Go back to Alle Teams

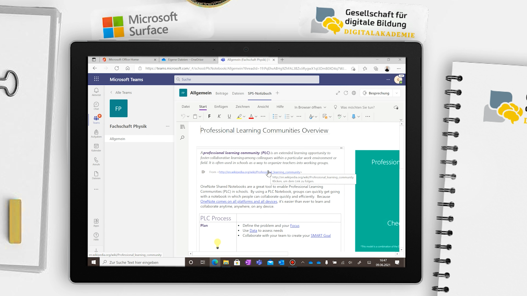pyautogui.click(x=121, y=93)
